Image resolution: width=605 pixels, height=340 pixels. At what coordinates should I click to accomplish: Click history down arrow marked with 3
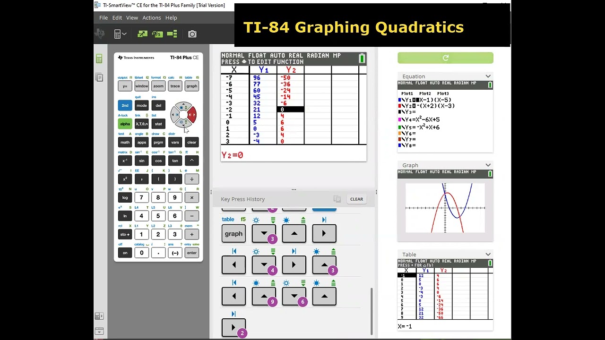click(x=264, y=234)
